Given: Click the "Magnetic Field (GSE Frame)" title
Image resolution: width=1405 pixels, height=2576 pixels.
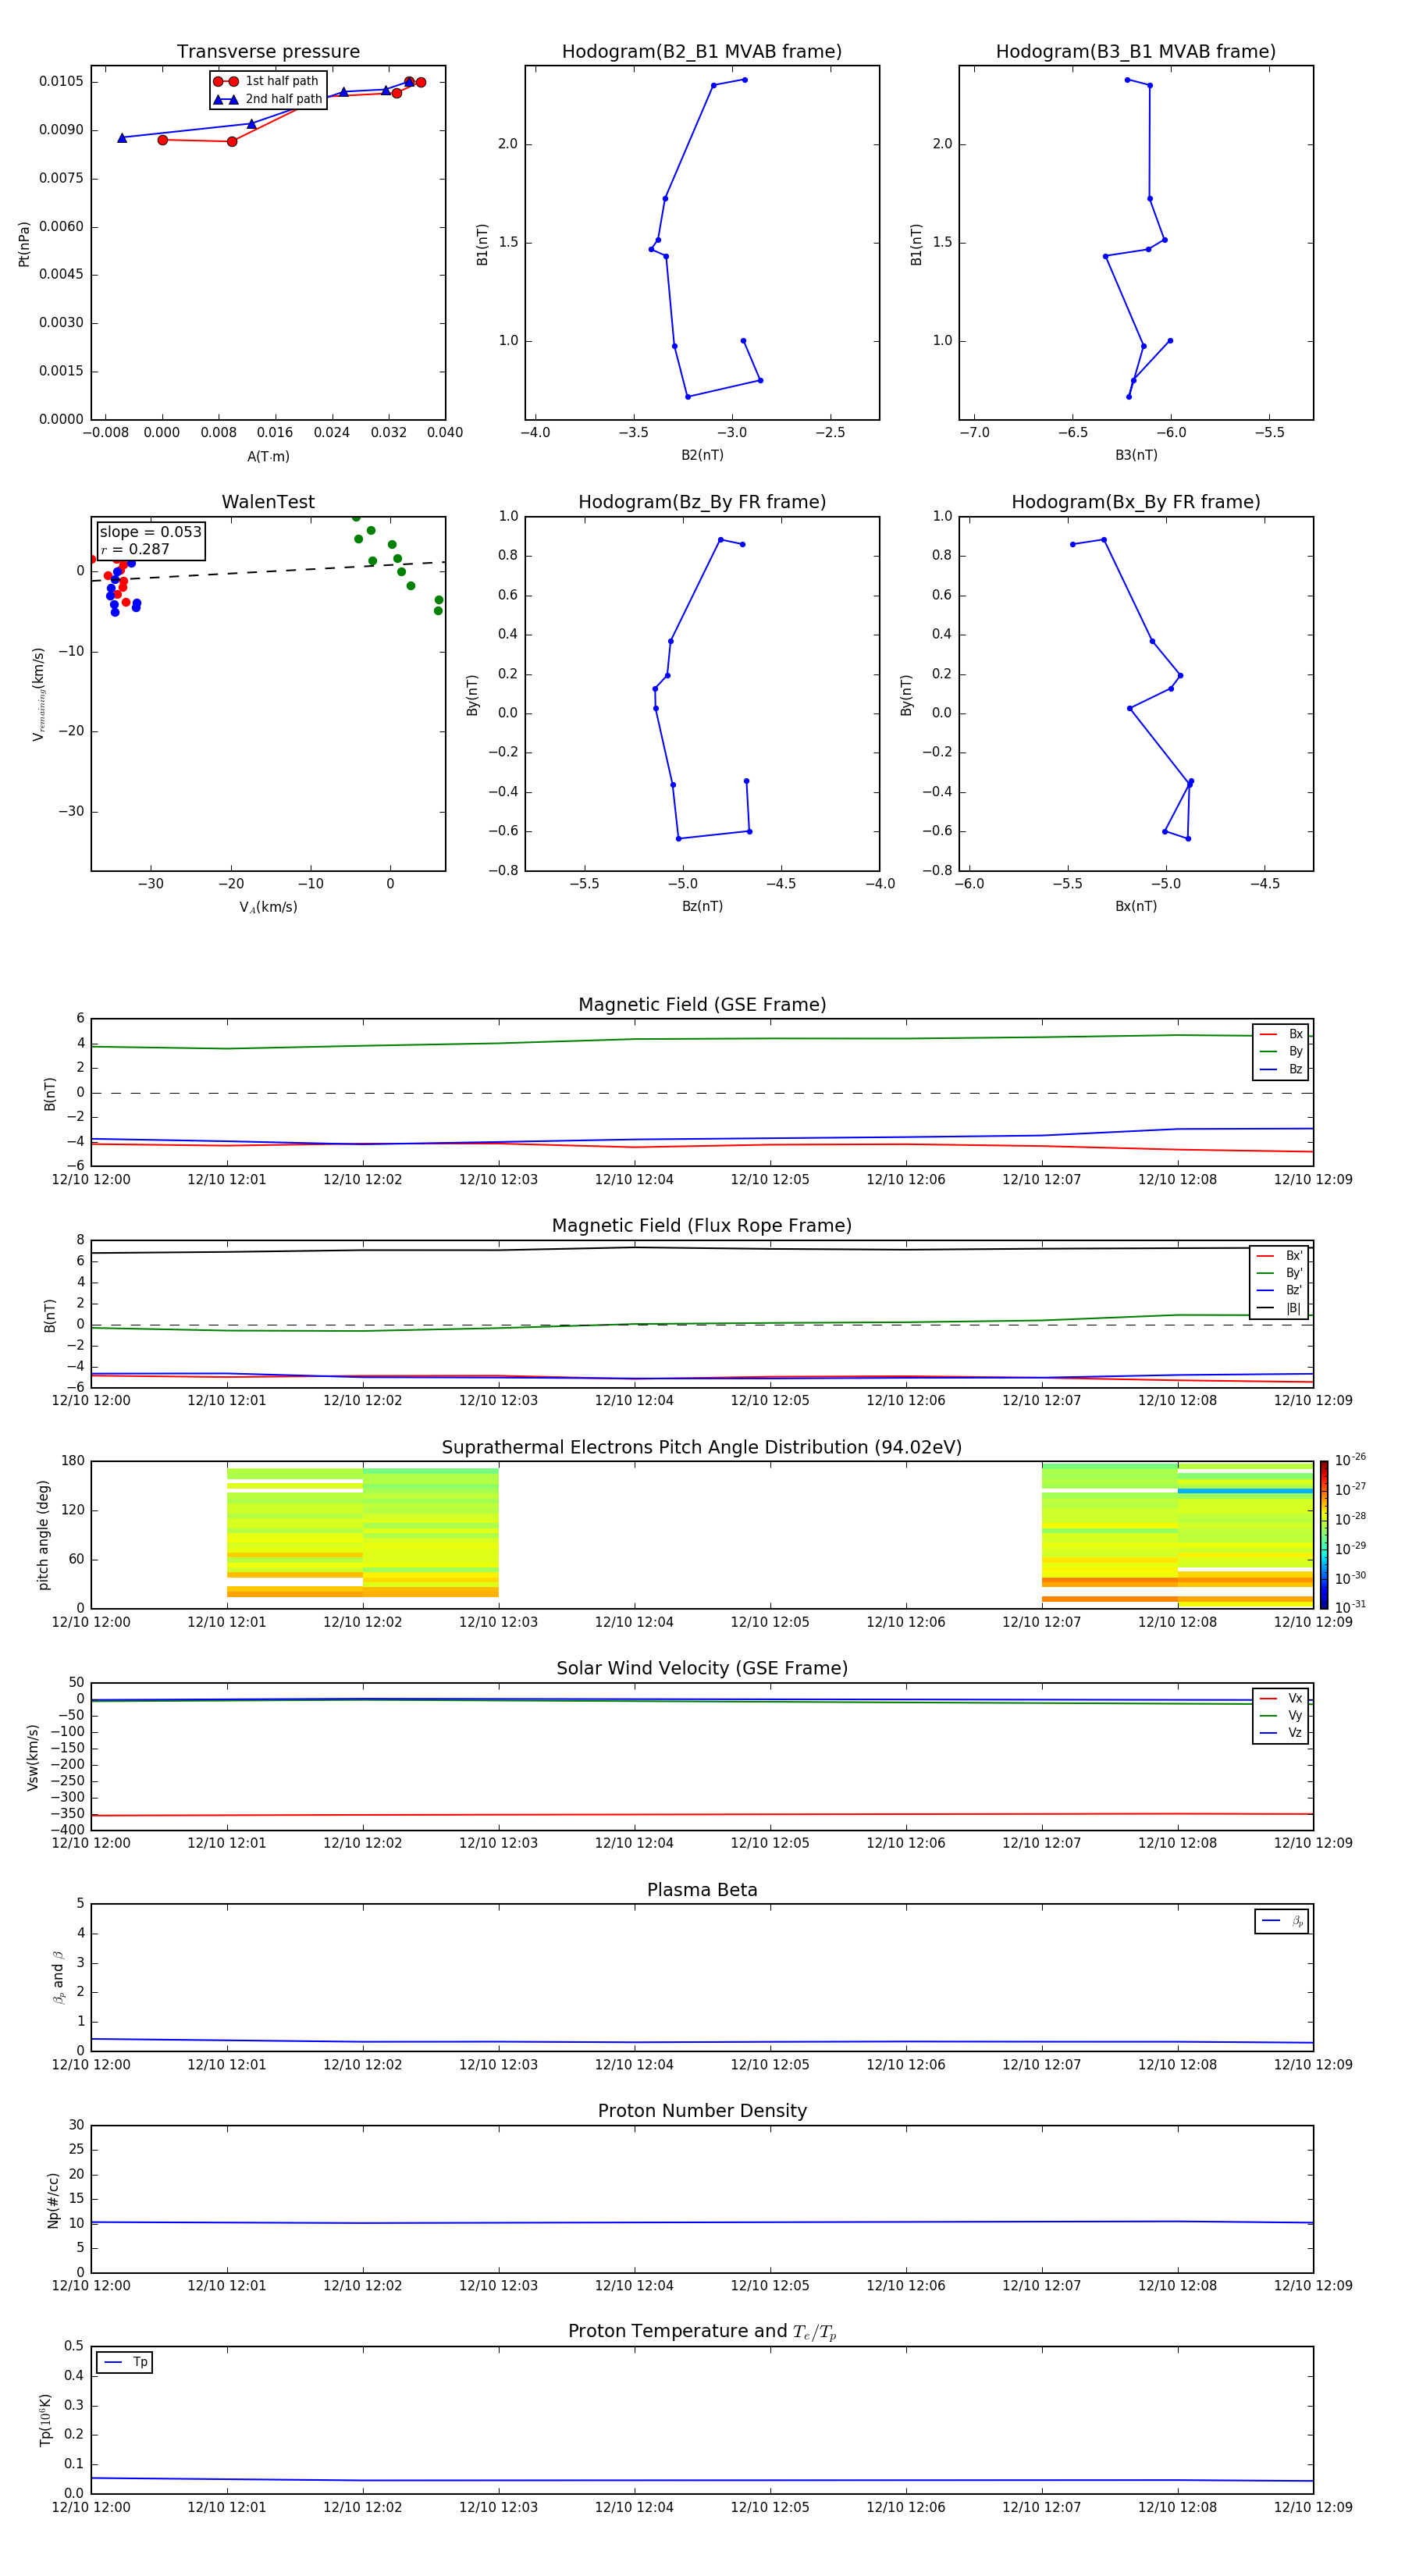Looking at the screenshot, I should 702,1005.
